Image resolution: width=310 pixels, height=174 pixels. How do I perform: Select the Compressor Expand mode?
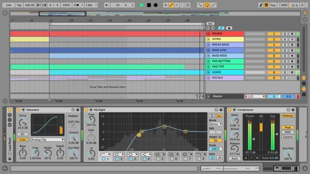[288, 137]
